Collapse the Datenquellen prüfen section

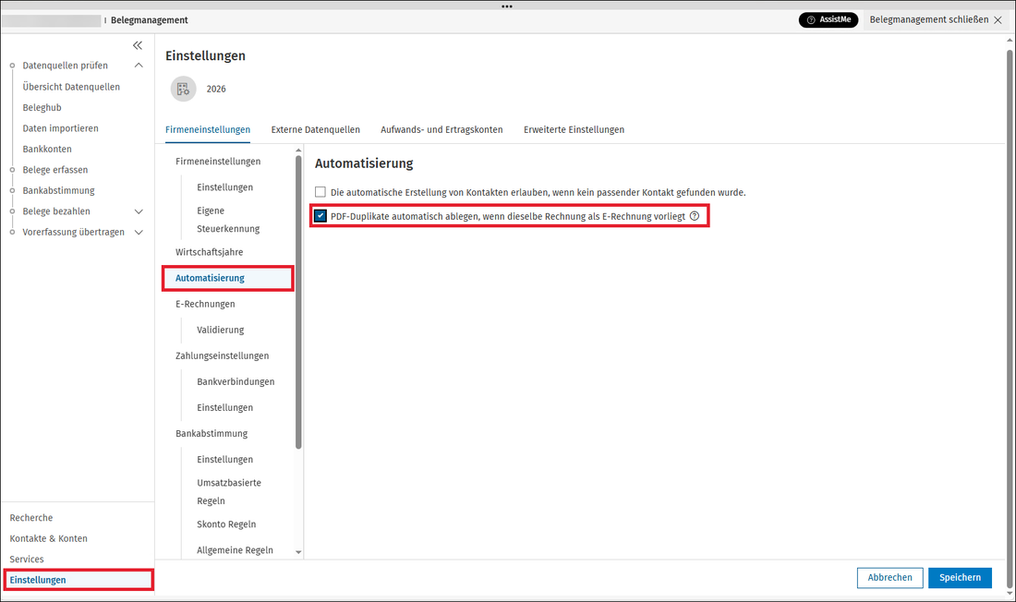coord(139,66)
